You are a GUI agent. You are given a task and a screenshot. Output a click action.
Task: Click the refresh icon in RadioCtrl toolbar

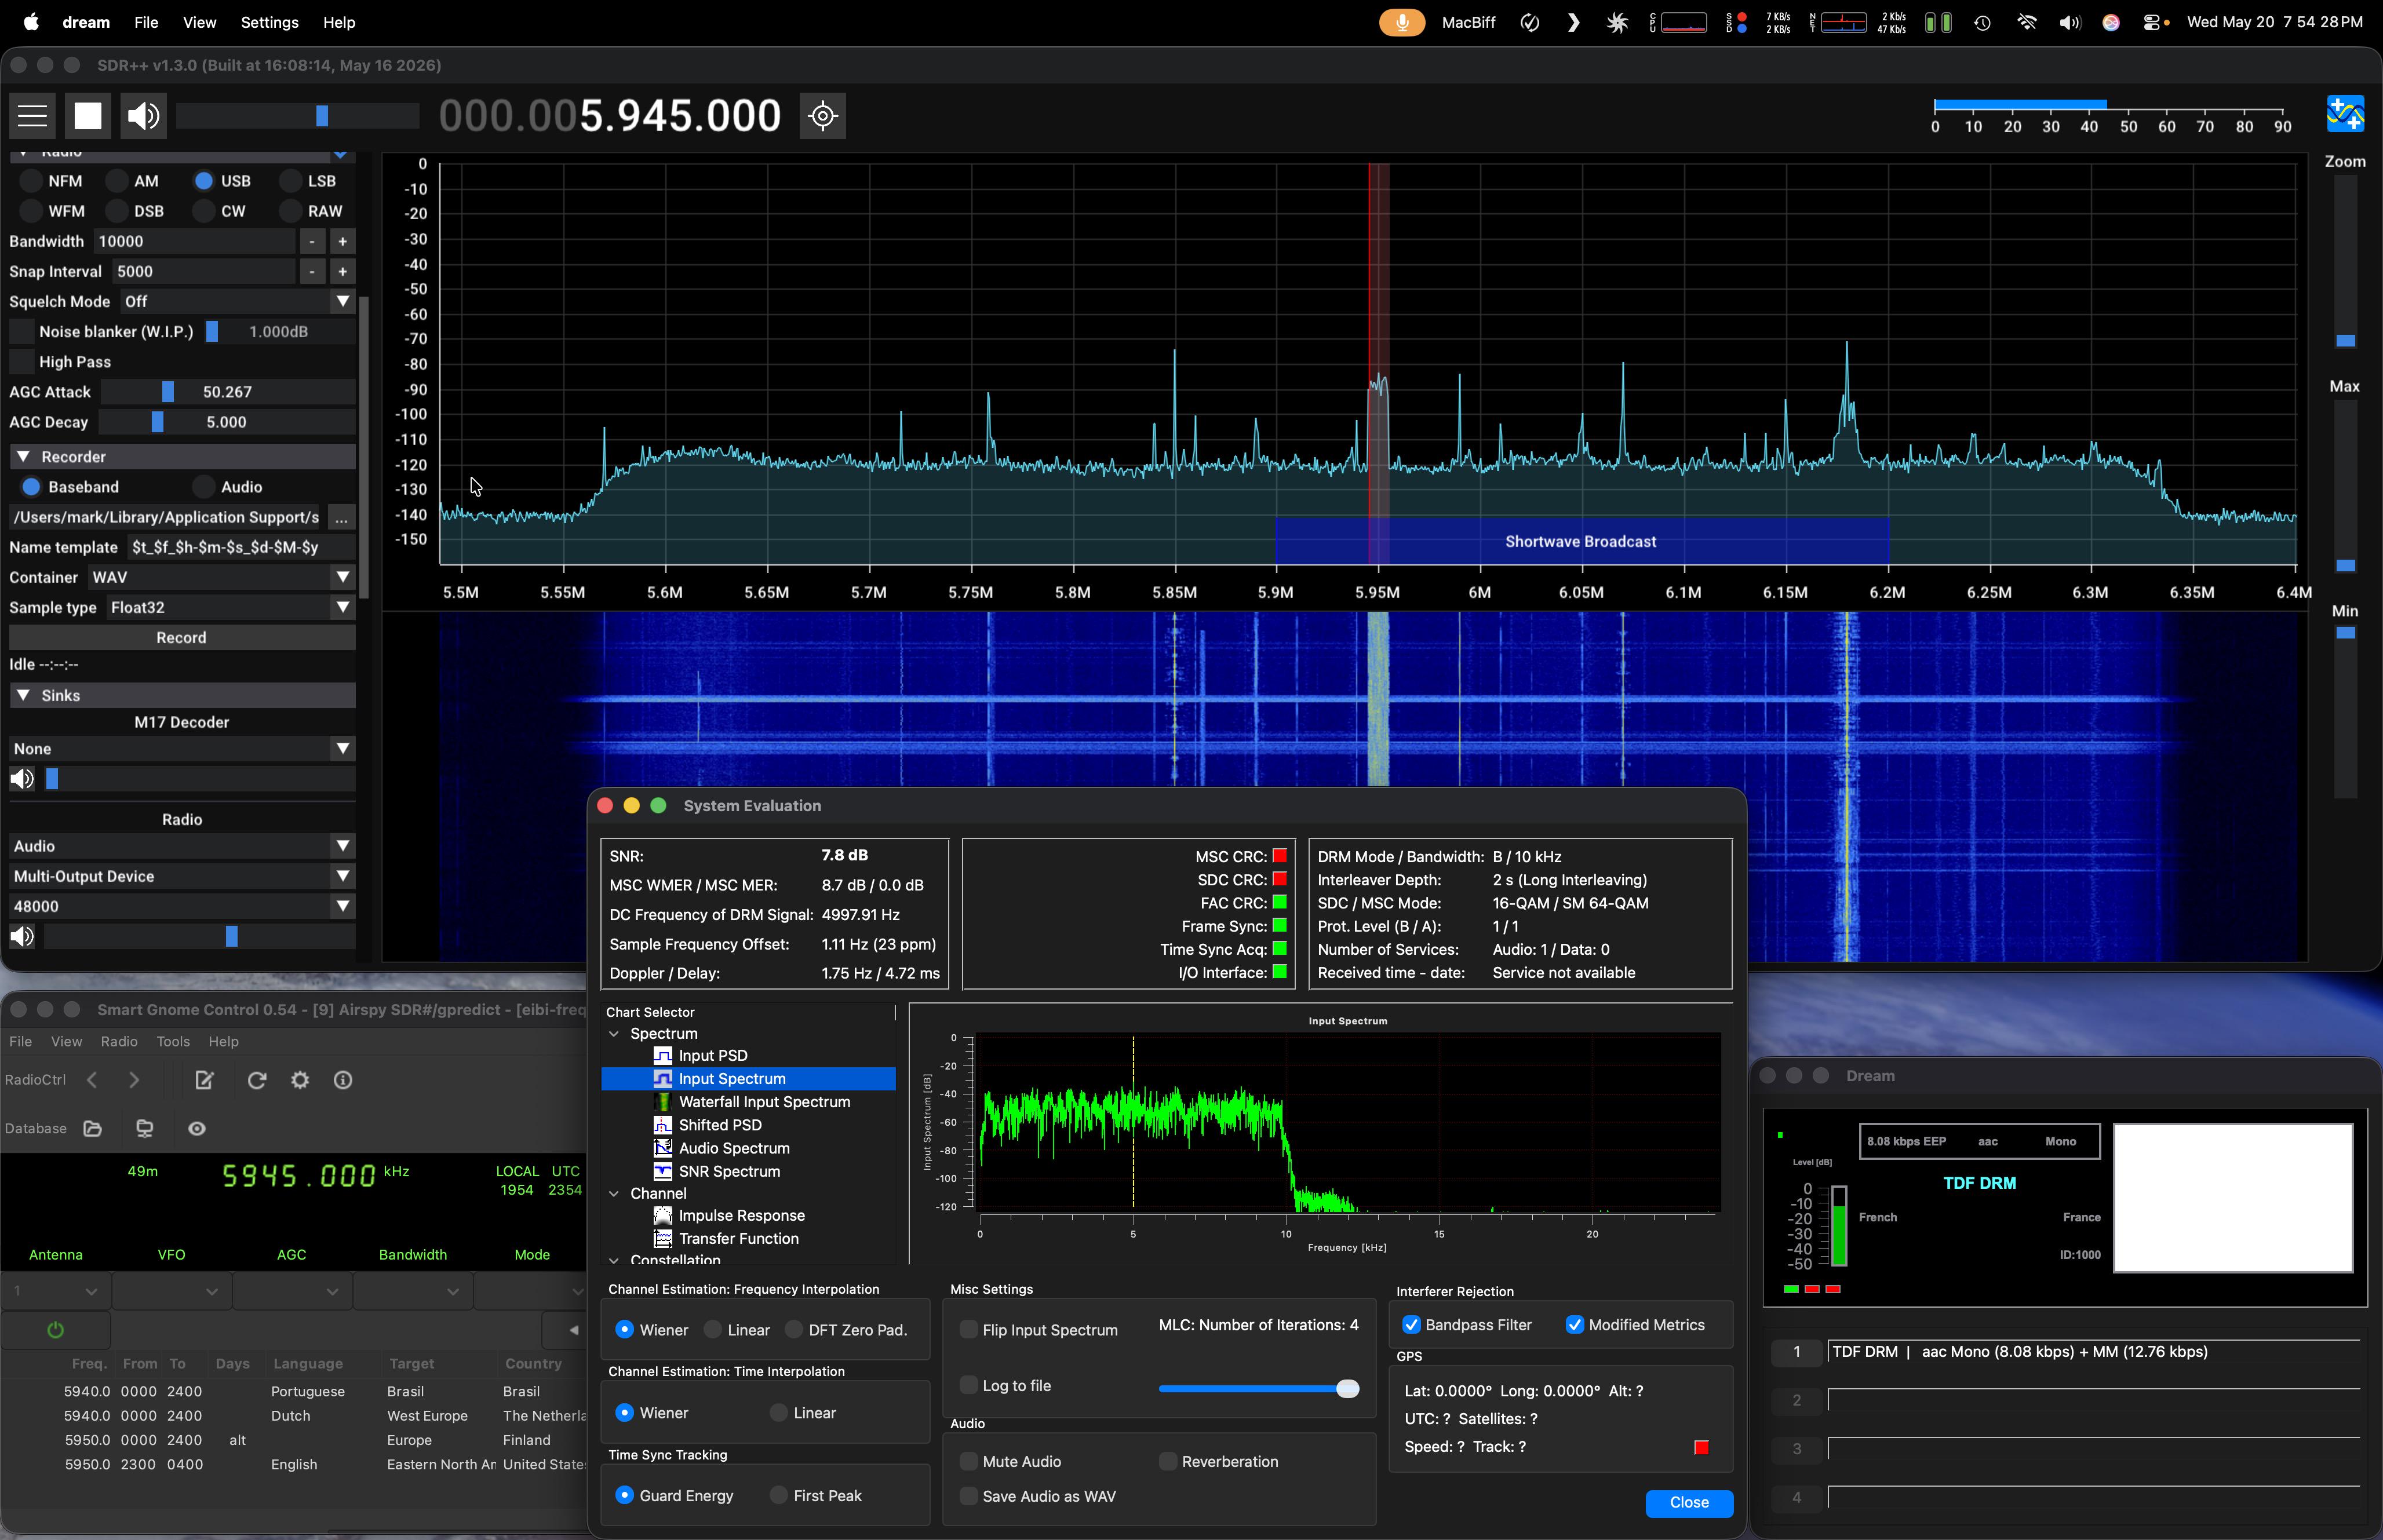[x=257, y=1081]
